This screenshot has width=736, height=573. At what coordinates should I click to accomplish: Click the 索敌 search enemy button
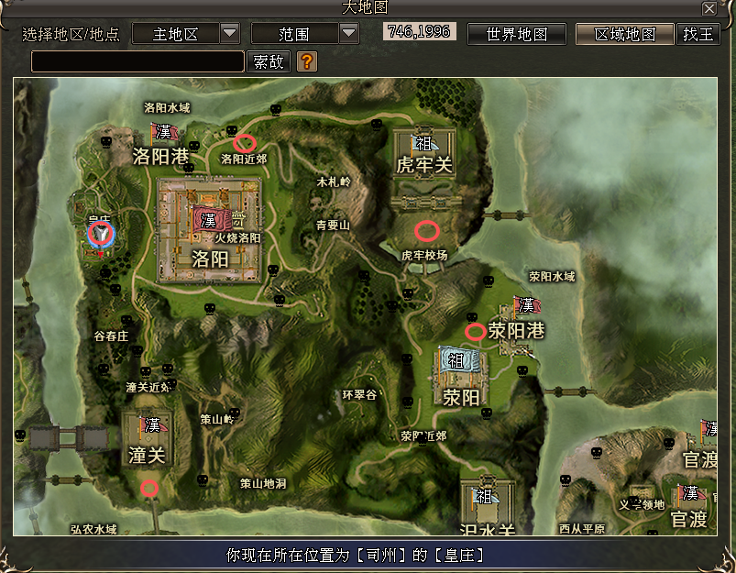coord(269,61)
